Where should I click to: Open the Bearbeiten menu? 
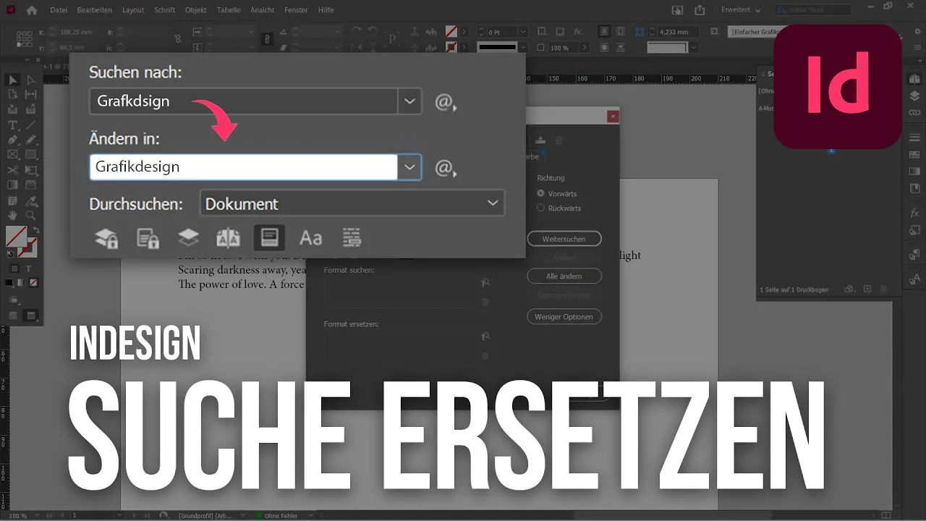(x=94, y=10)
